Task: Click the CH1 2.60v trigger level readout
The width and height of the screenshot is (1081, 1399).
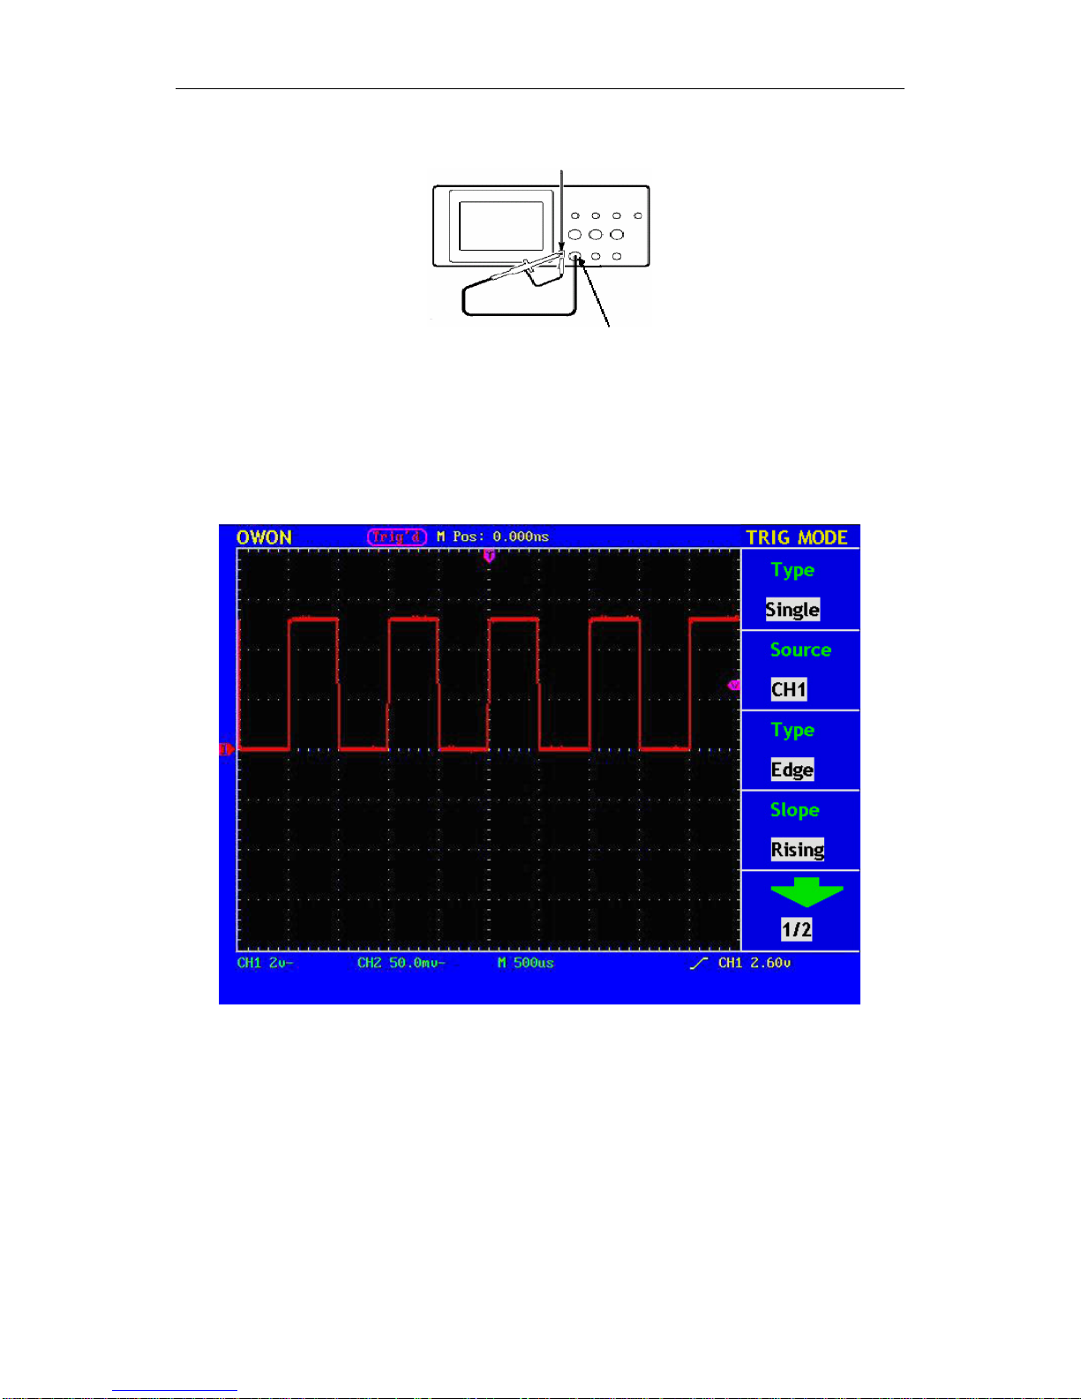Action: tap(754, 963)
